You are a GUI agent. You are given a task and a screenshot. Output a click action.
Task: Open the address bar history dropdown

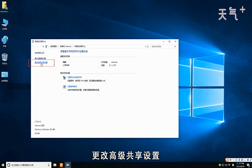click(x=145, y=47)
